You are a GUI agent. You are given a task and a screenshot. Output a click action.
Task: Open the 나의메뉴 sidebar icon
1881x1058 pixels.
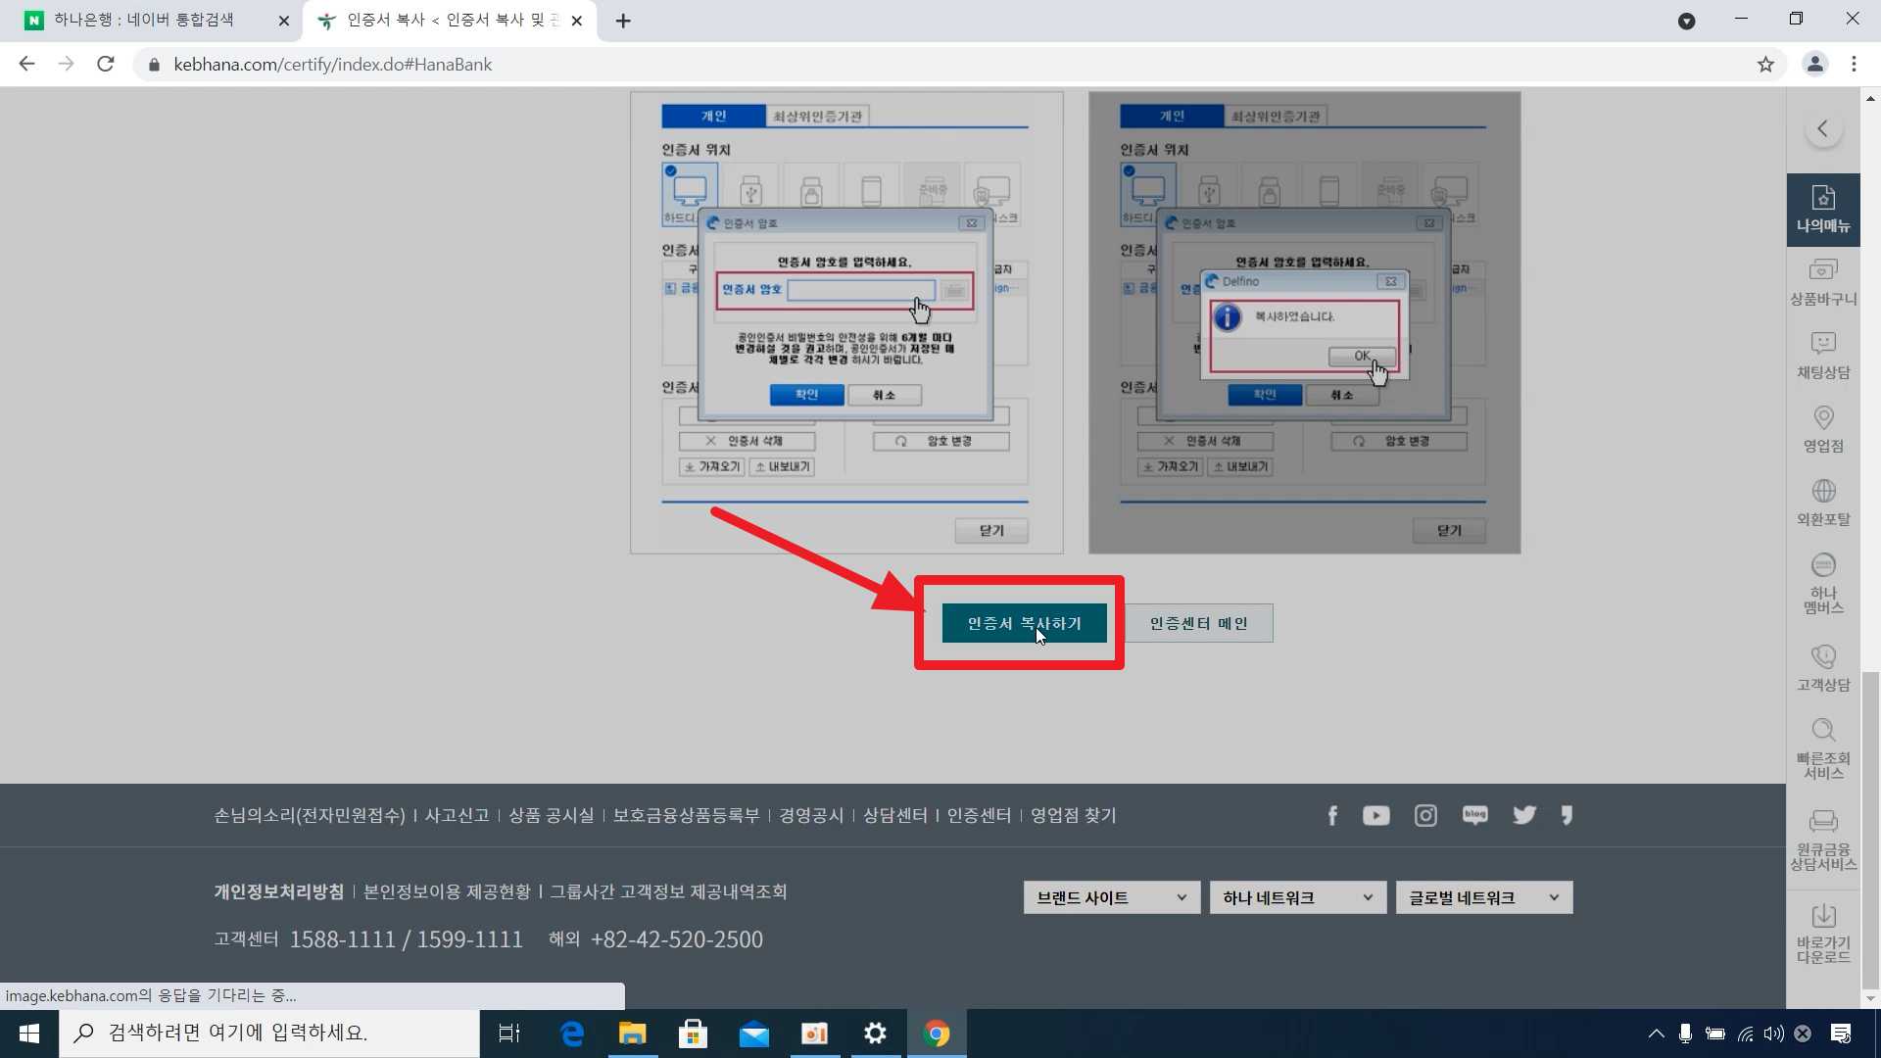coord(1822,209)
